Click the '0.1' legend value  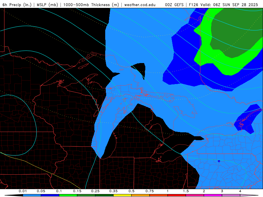(59, 191)
